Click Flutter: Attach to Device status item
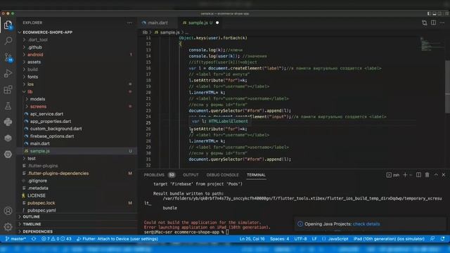This screenshot has width=450, height=253. (117, 239)
